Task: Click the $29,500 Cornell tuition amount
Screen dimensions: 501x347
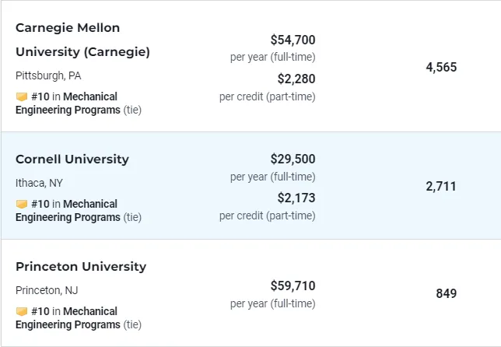Action: [x=293, y=159]
